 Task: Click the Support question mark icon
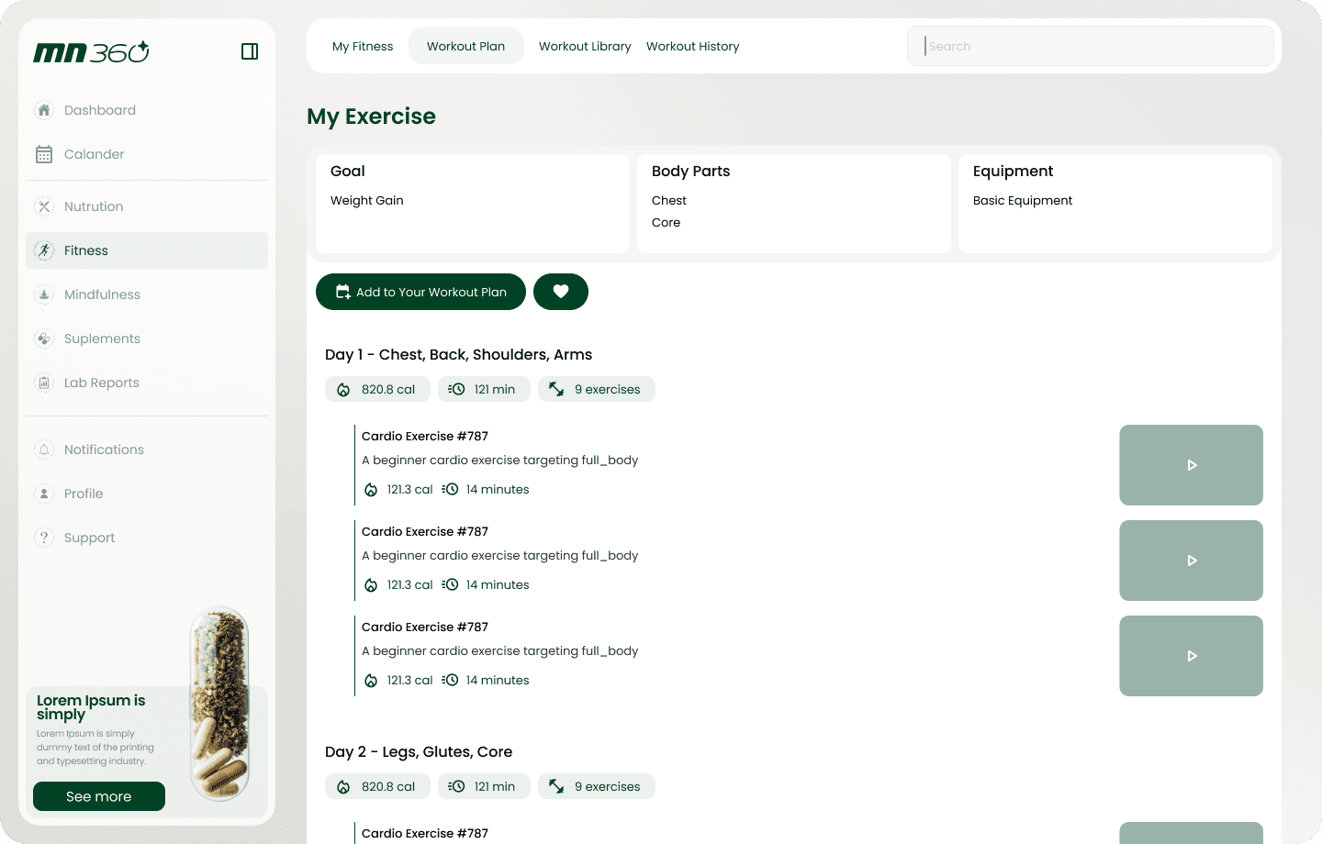click(44, 538)
